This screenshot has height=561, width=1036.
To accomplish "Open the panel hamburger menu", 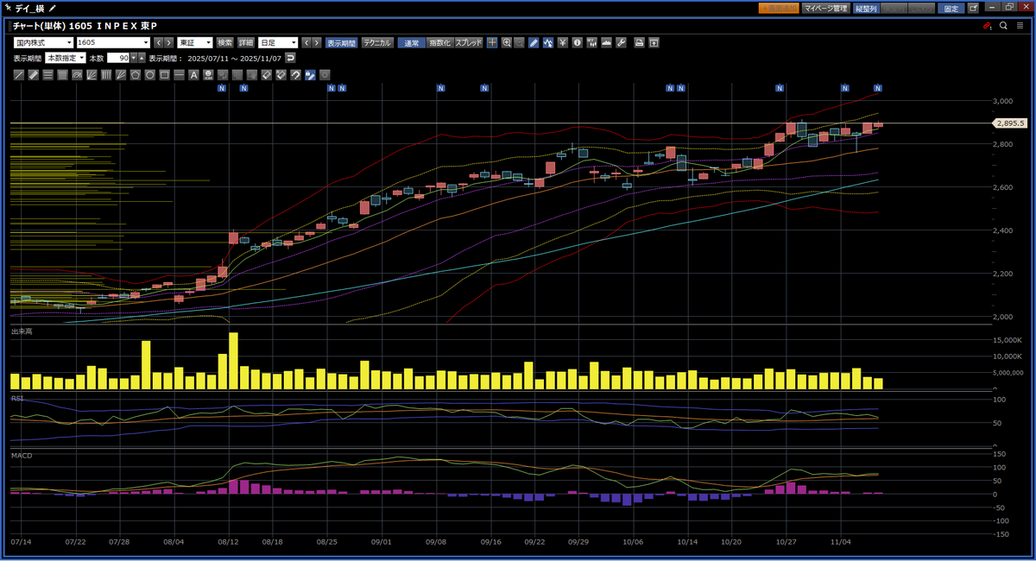I will click(1020, 26).
